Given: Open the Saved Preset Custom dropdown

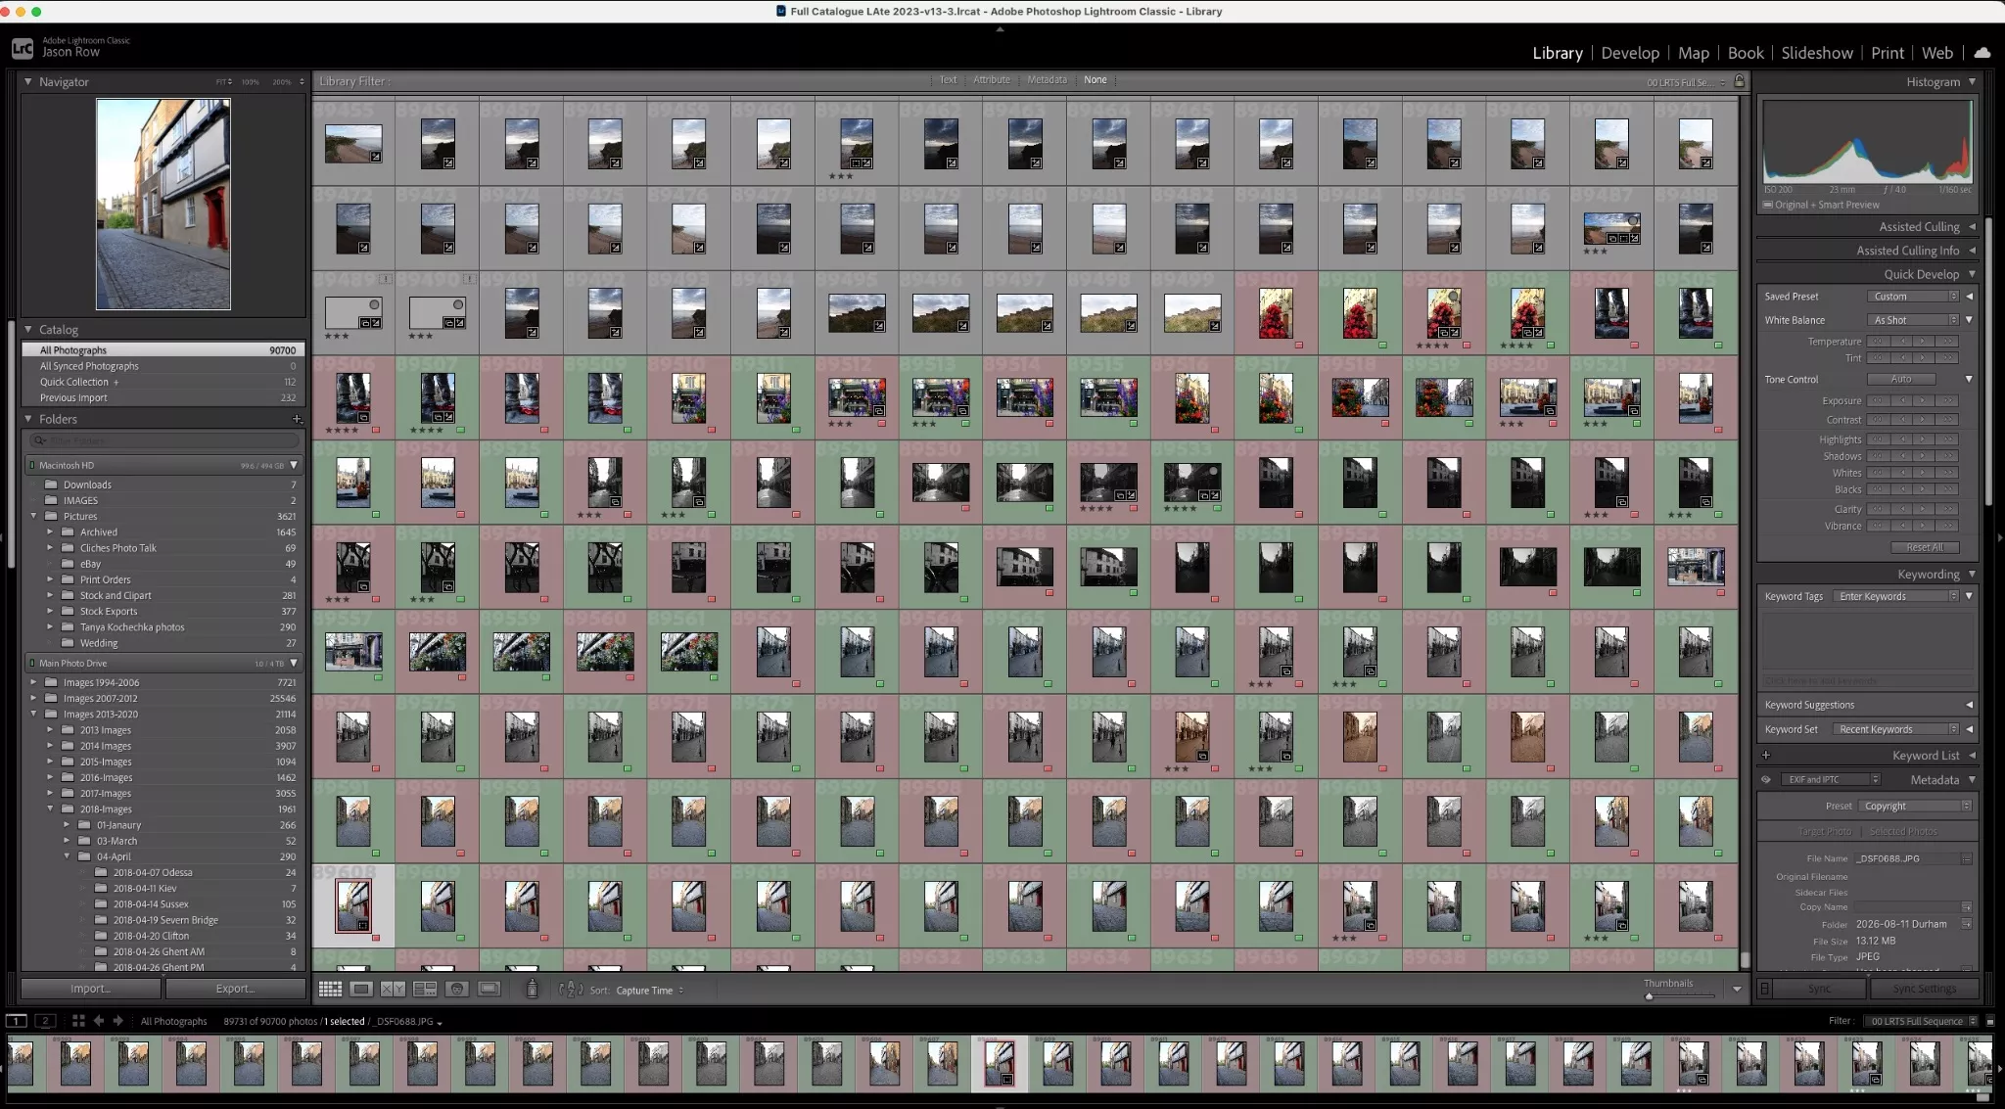Looking at the screenshot, I should 1913,297.
